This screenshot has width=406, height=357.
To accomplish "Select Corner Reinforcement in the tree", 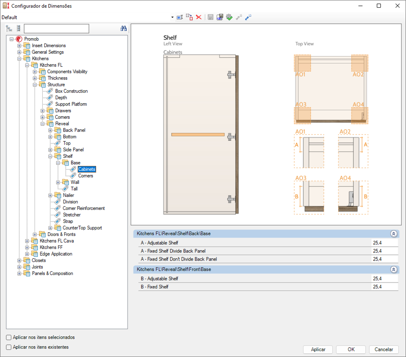I will tap(84, 209).
